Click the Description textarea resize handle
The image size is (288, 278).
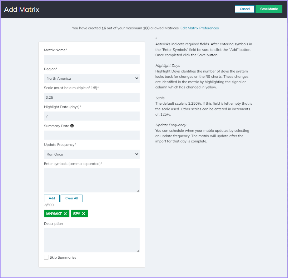pyautogui.click(x=138, y=251)
